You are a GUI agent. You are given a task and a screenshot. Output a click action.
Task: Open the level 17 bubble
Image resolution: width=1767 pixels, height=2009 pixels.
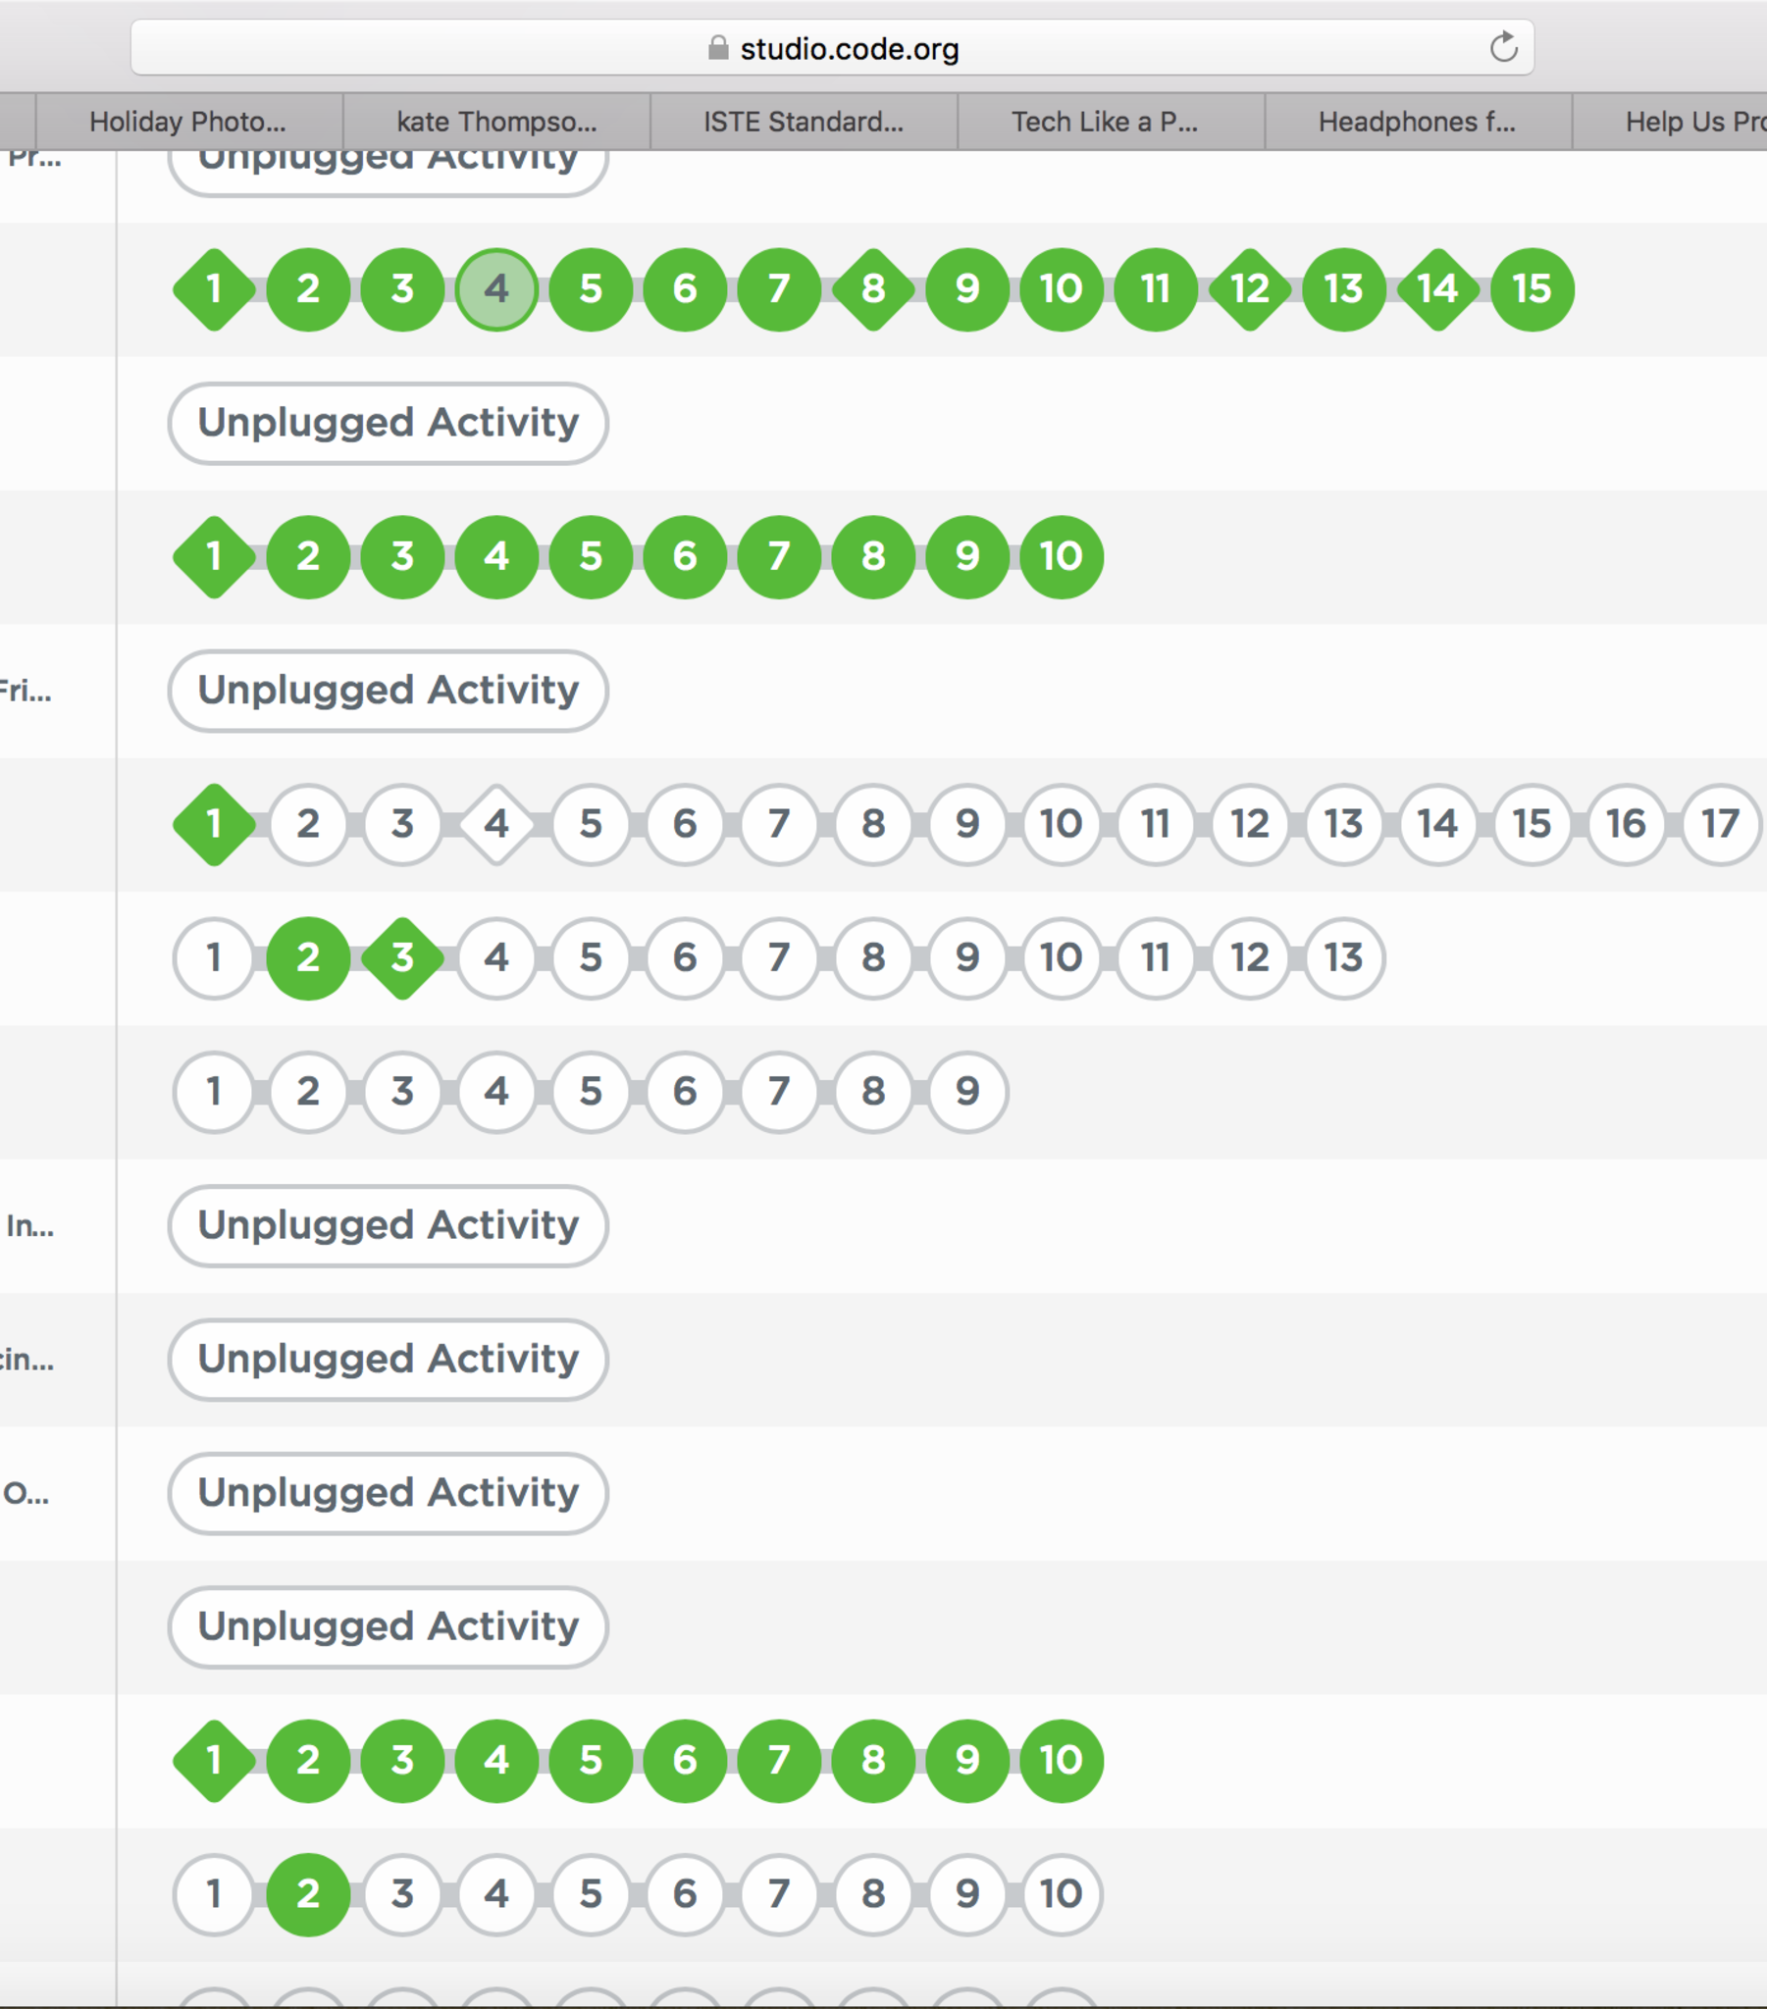(x=1720, y=824)
